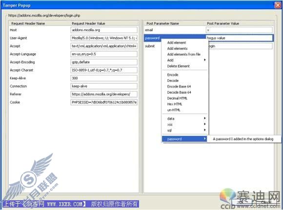Viewport: 283px width, 210px height.
Task: Click the Post Parameter Value column header
Action: pyautogui.click(x=223, y=23)
